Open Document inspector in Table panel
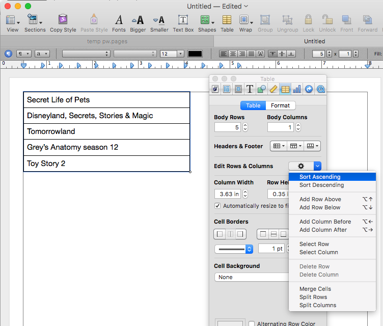 click(215, 89)
